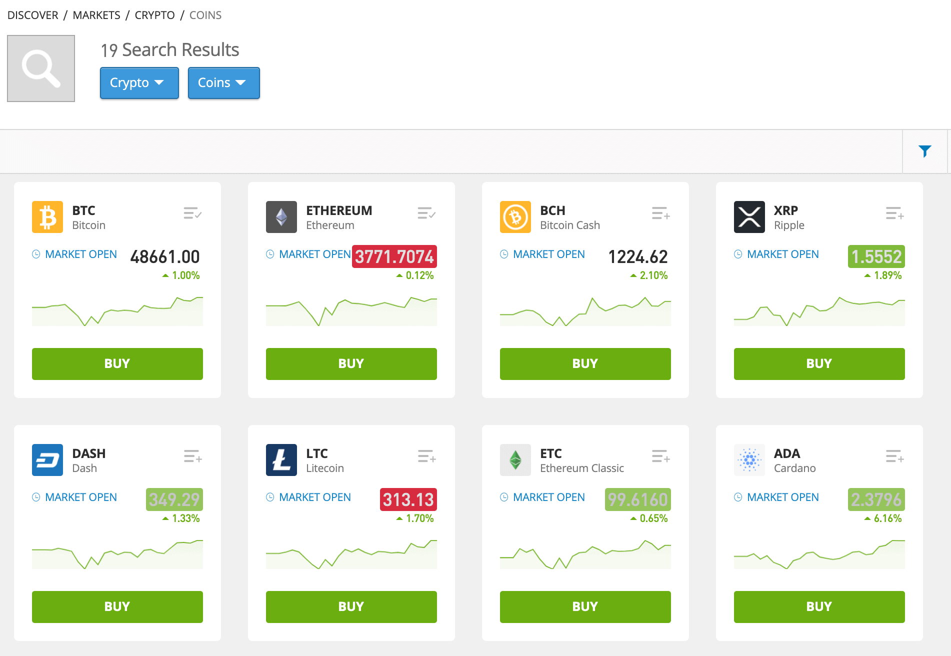Buy XRP Ripple
The image size is (951, 656).
point(819,363)
